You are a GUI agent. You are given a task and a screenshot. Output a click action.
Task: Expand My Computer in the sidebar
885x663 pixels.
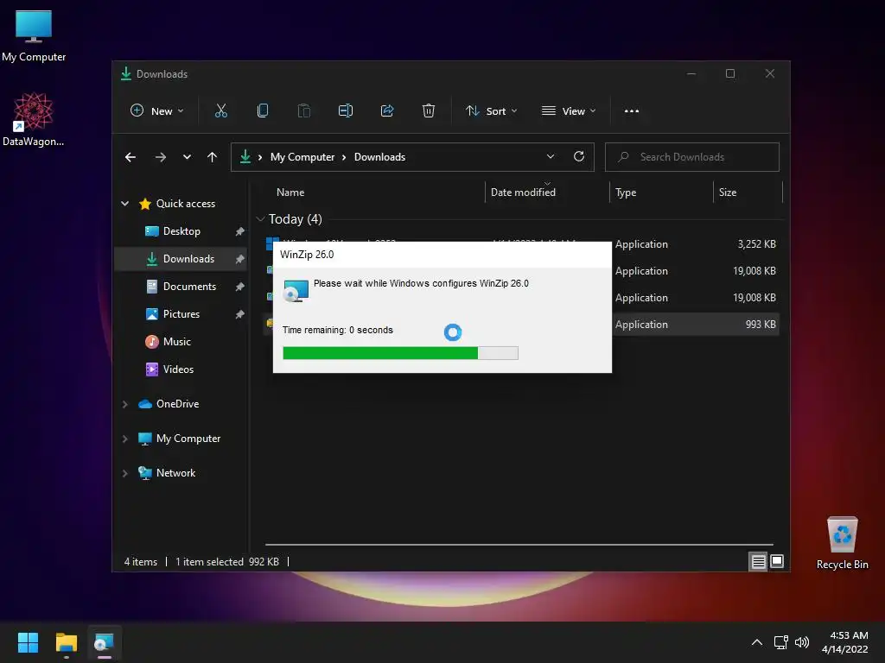click(125, 439)
